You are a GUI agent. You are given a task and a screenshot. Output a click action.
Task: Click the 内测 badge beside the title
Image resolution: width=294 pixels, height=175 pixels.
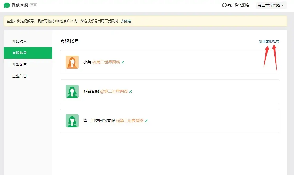(x=34, y=5)
